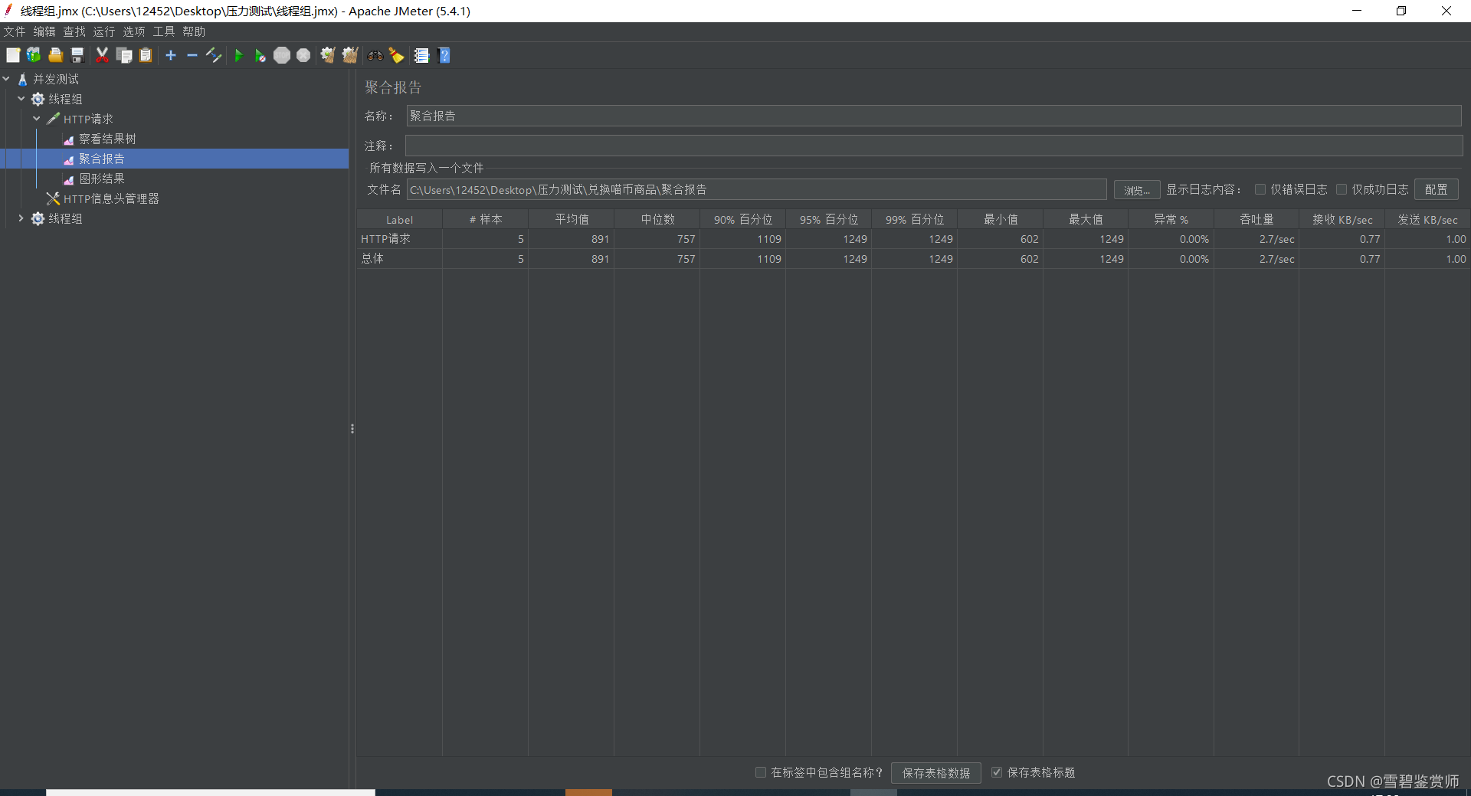This screenshot has height=796, width=1471.
Task: Click the 配置 configure button
Action: [x=1437, y=189]
